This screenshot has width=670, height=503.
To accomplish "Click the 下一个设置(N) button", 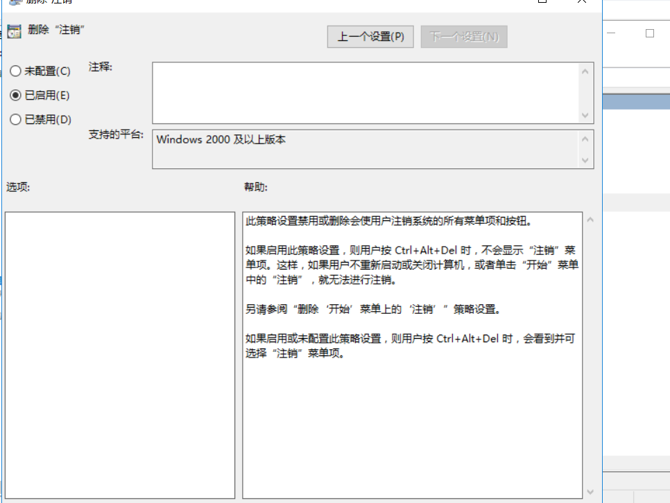I will tap(463, 37).
